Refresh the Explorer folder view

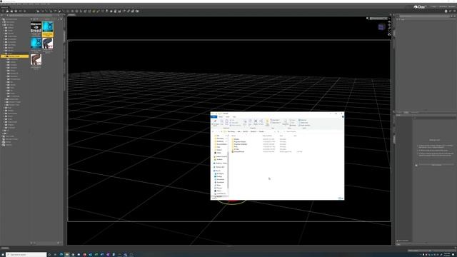click(x=278, y=131)
